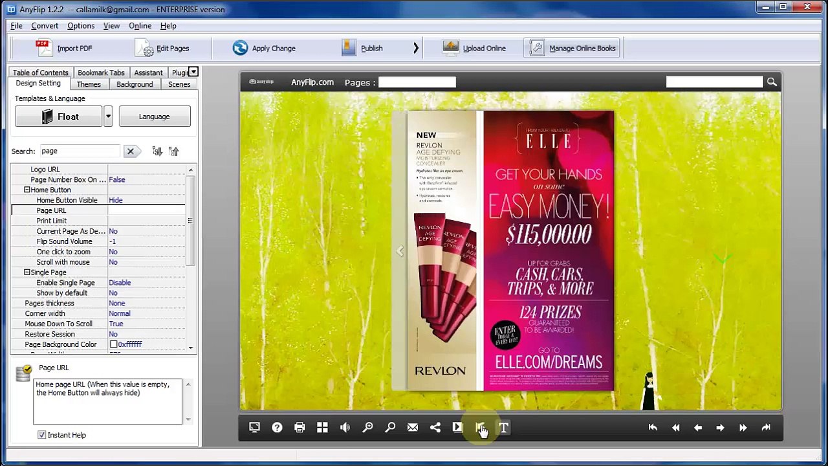The height and width of the screenshot is (466, 828).
Task: Open the Mouse Down To Scroll value True
Action: pos(146,324)
